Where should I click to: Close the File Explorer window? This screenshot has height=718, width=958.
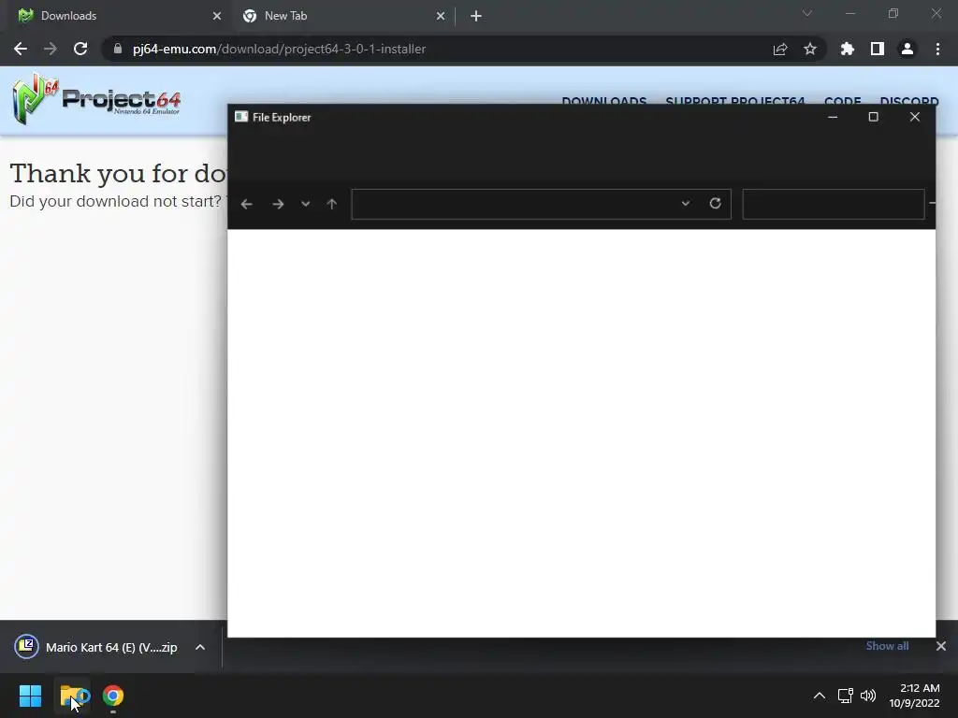pyautogui.click(x=915, y=117)
